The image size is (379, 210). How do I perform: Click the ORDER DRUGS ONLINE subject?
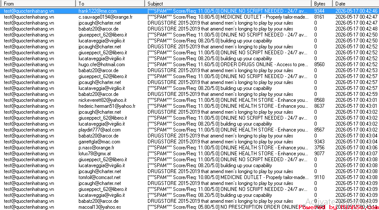pos(228,64)
